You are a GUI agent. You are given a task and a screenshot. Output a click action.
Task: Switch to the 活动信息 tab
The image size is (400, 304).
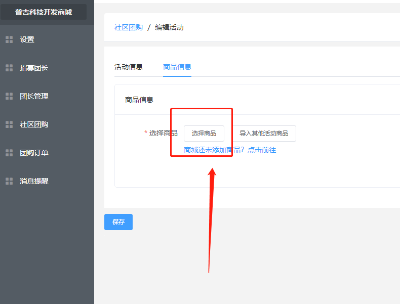[128, 67]
